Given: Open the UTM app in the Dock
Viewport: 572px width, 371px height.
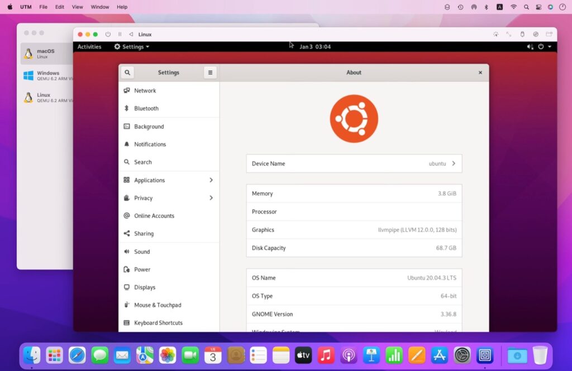Looking at the screenshot, I should [x=485, y=355].
